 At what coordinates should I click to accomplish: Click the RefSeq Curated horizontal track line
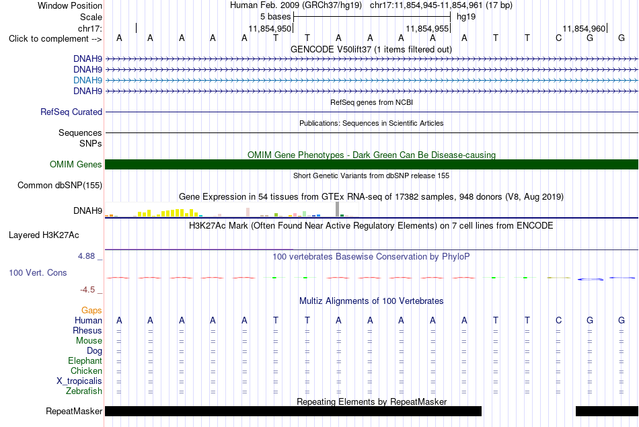371,112
